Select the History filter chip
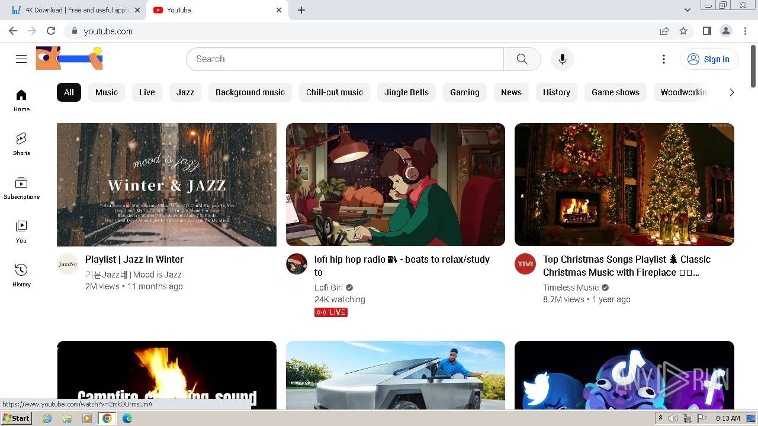 coord(557,92)
